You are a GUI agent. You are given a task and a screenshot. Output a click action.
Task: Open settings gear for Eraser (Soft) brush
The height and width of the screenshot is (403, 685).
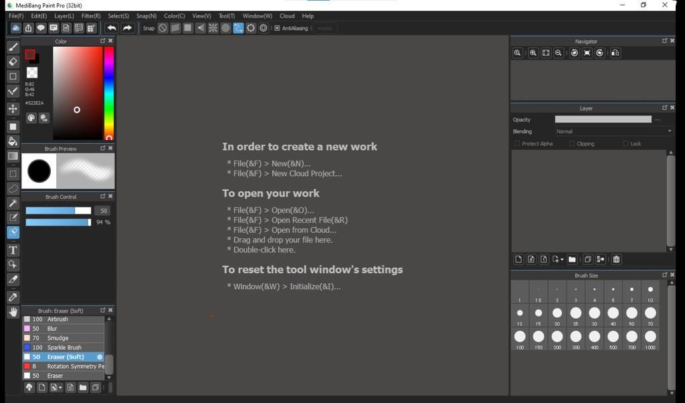point(100,357)
